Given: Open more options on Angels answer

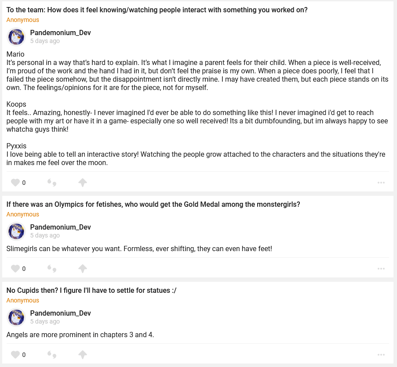Looking at the screenshot, I should point(381,355).
